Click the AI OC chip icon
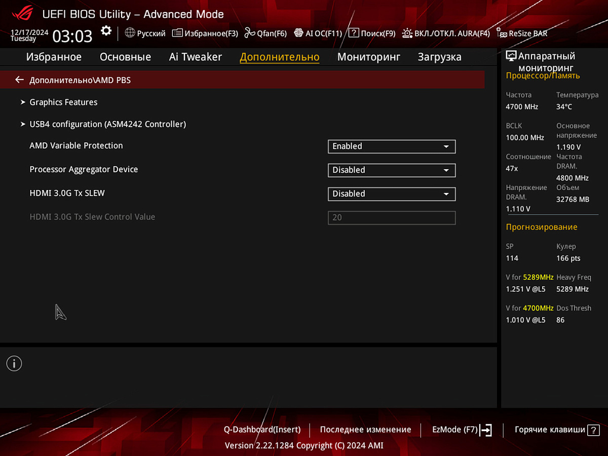 298,33
